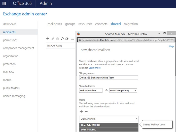Open mobile in the left navigation
The image size is (176, 132).
click(x=7, y=80)
